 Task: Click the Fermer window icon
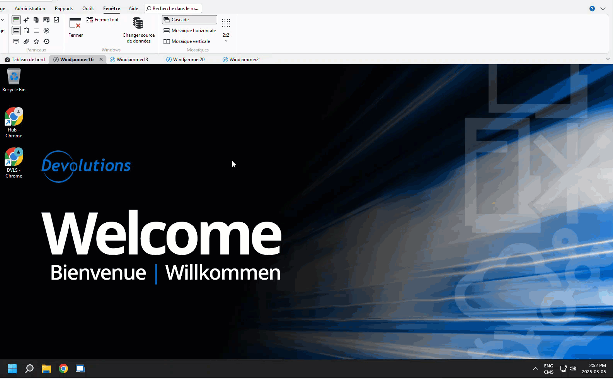75,24
